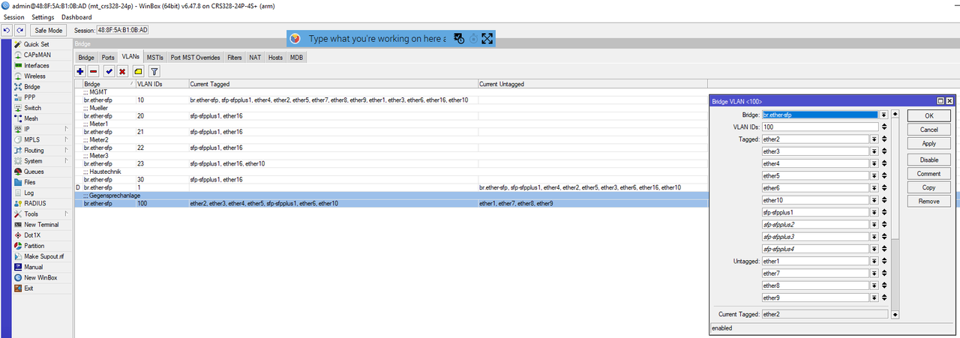Open Mesh from the sidebar

[31, 118]
